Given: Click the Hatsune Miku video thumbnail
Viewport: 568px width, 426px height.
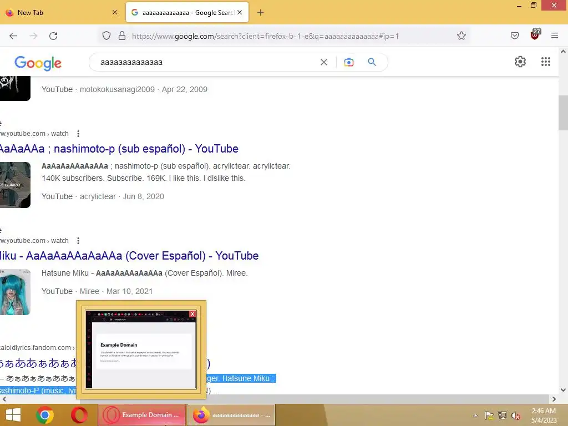Looking at the screenshot, I should pos(15,292).
